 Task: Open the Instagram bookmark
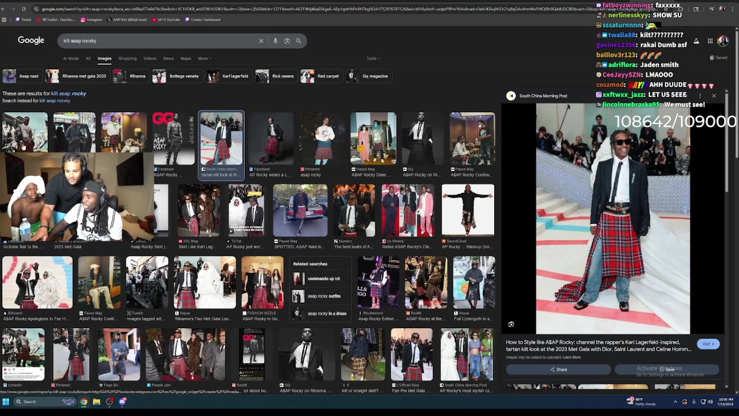coord(91,20)
